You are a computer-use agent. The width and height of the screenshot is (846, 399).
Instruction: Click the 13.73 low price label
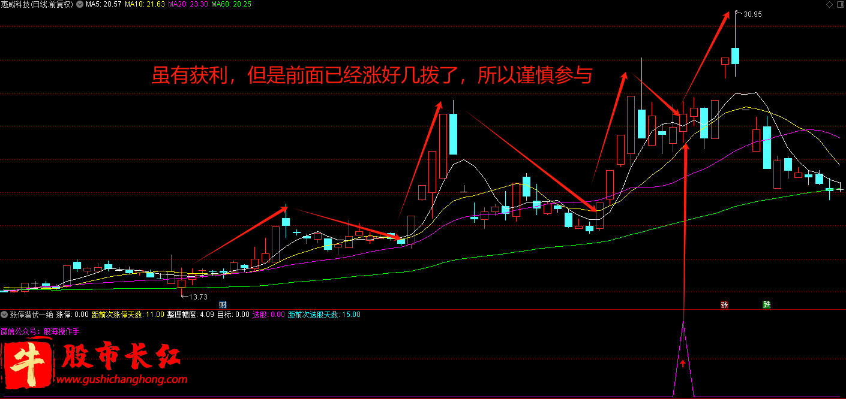click(x=197, y=297)
